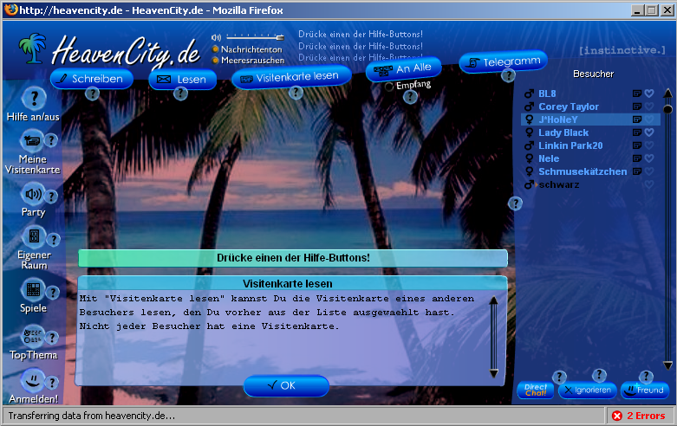This screenshot has width=677, height=426.
Task: Click the Lesen button
Action: tap(182, 80)
